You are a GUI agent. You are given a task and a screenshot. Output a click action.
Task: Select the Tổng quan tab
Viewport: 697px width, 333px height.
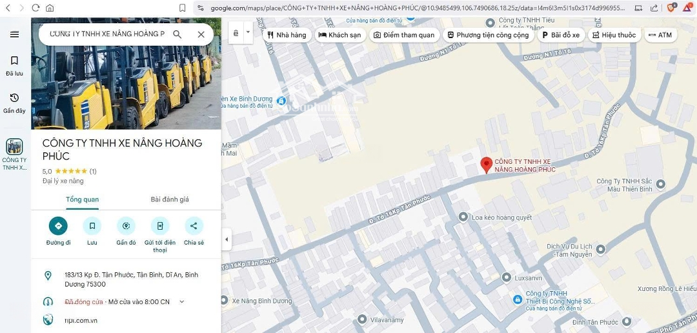click(x=83, y=199)
